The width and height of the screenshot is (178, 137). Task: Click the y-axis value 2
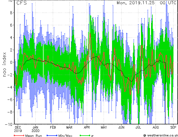11,50
